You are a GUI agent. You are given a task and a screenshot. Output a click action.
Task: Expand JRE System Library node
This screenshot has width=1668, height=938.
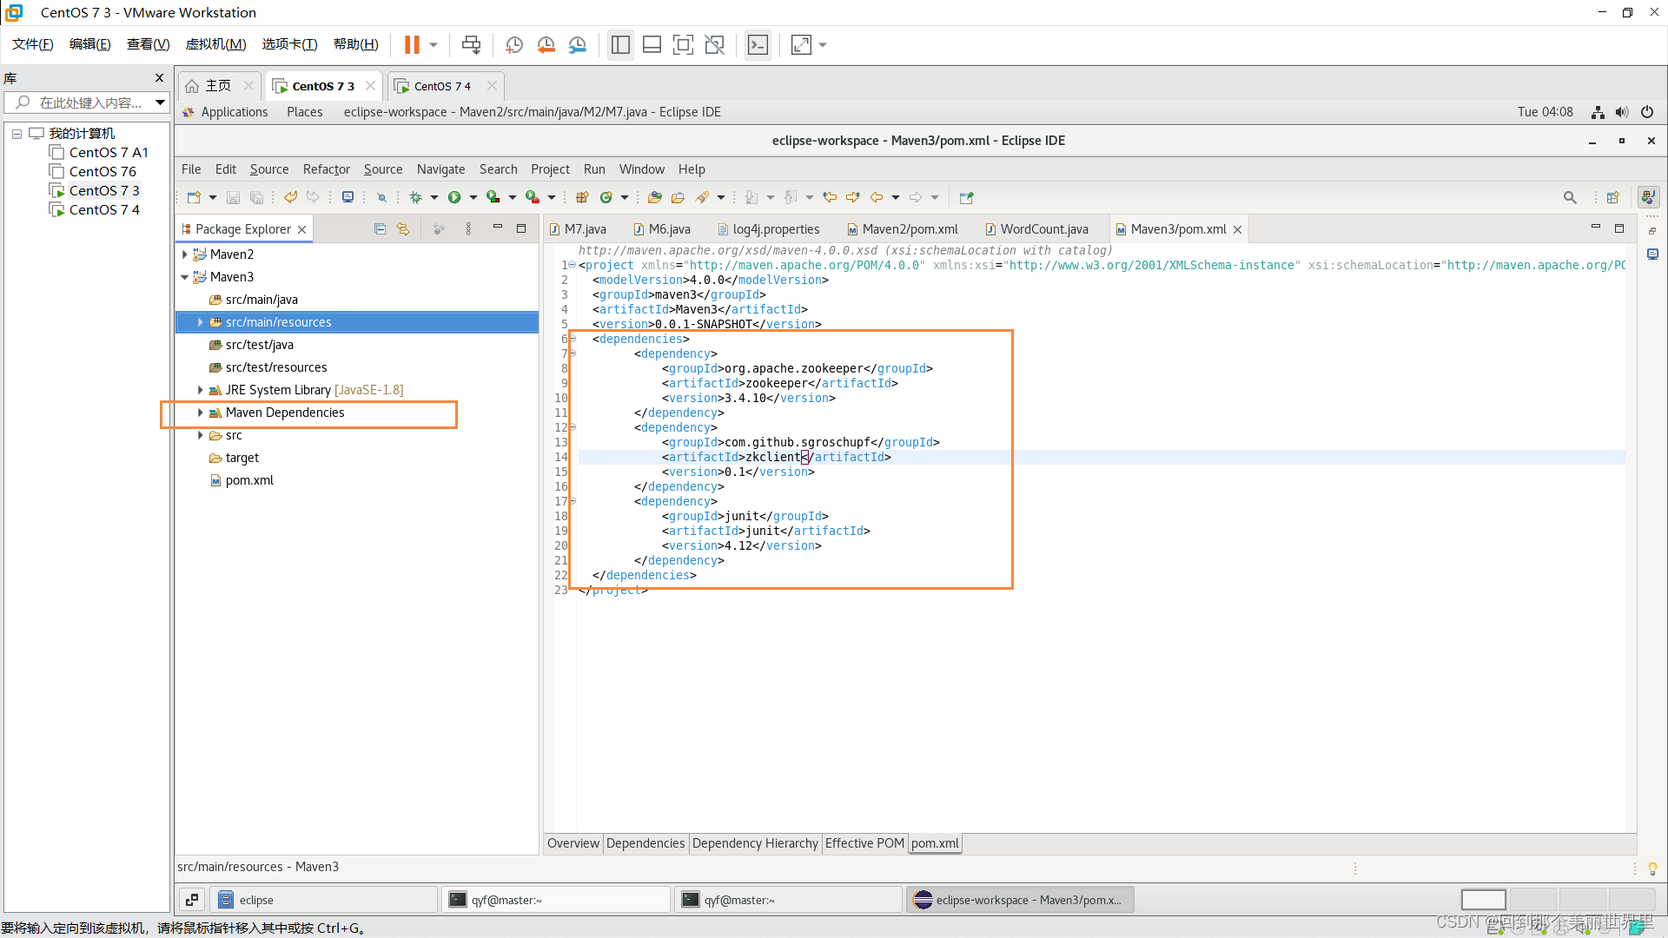pyautogui.click(x=200, y=390)
